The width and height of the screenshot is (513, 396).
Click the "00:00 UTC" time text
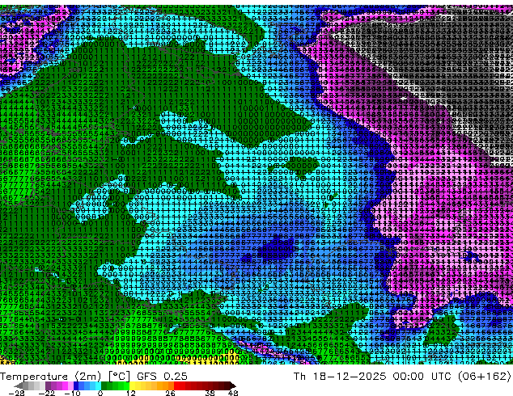pos(424,377)
